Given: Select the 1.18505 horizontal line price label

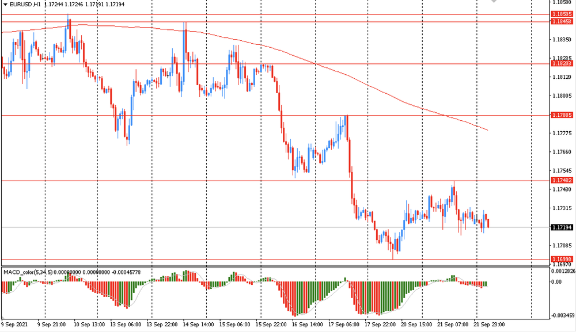Looking at the screenshot, I should [x=562, y=14].
